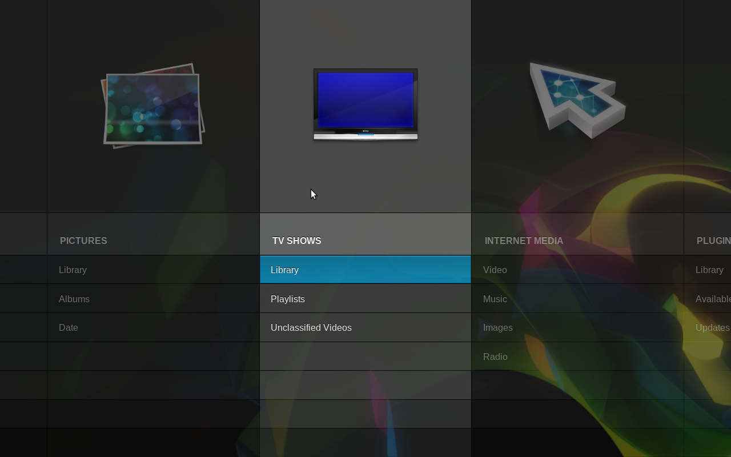The width and height of the screenshot is (731, 457).
Task: Open Images under Internet Media
Action: tap(498, 327)
